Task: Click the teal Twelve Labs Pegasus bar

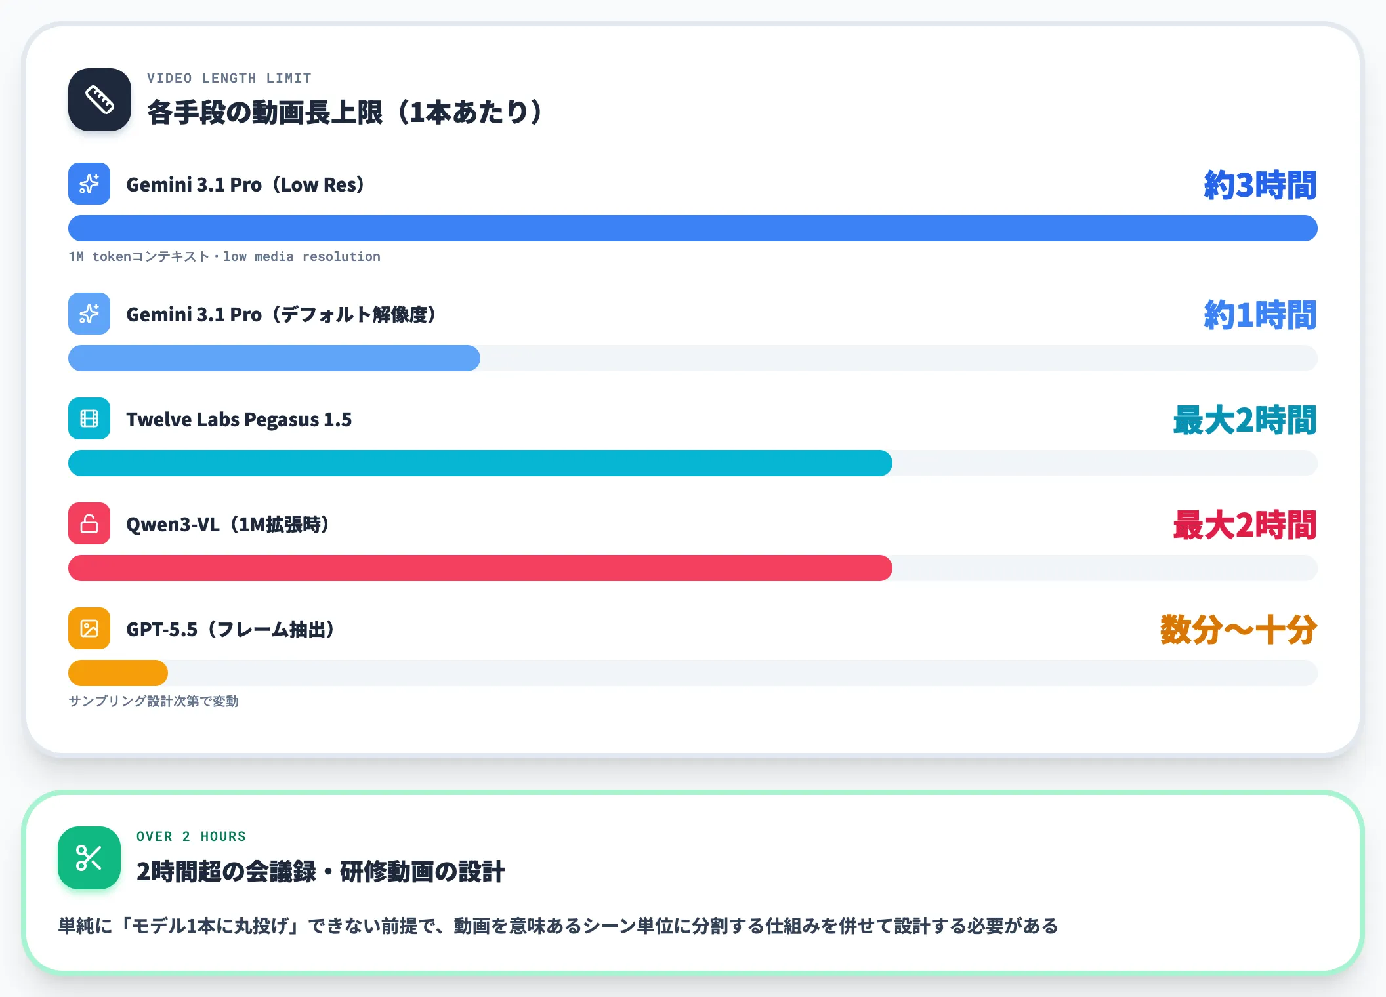Action: pyautogui.click(x=480, y=463)
